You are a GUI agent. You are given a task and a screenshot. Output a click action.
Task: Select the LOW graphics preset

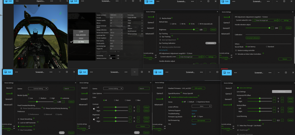[x=81, y=31]
